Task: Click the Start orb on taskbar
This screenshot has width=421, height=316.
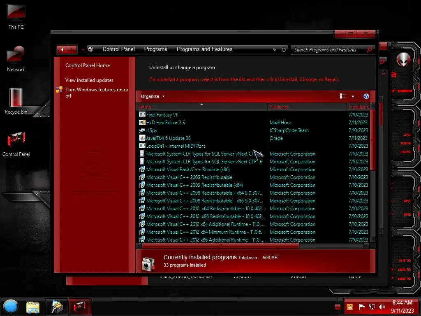Action: pyautogui.click(x=10, y=307)
